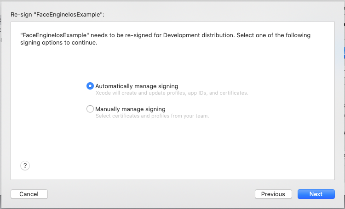Click the "Automatically manage signing" label text
This screenshot has width=345, height=209.
pos(136,86)
